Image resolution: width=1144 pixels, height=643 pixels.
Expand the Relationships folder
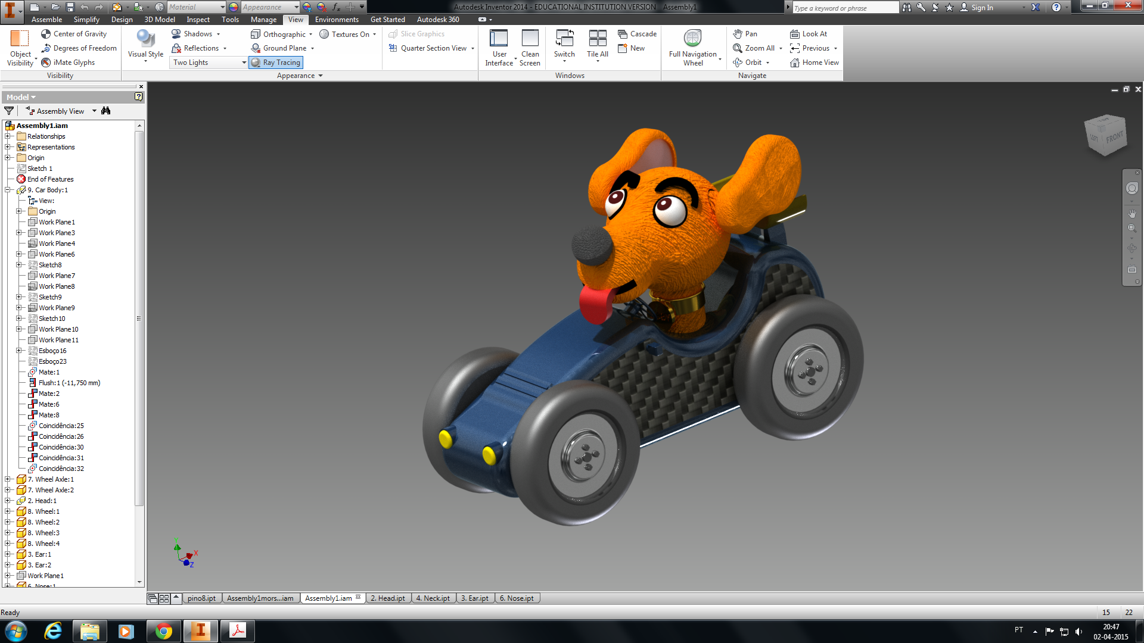click(8, 136)
